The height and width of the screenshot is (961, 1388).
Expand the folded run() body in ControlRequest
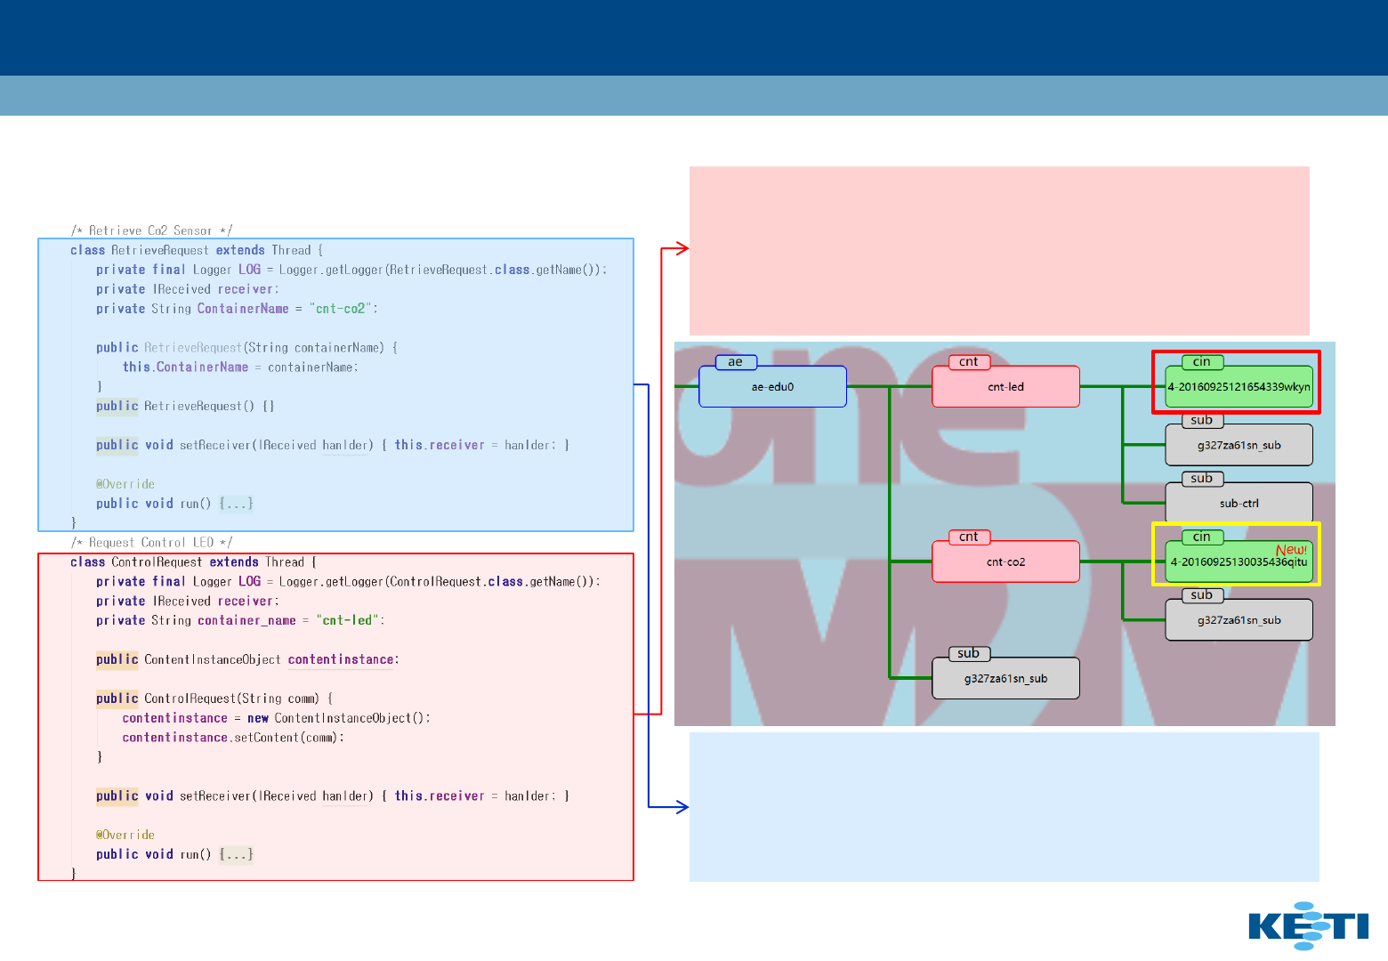tap(237, 854)
